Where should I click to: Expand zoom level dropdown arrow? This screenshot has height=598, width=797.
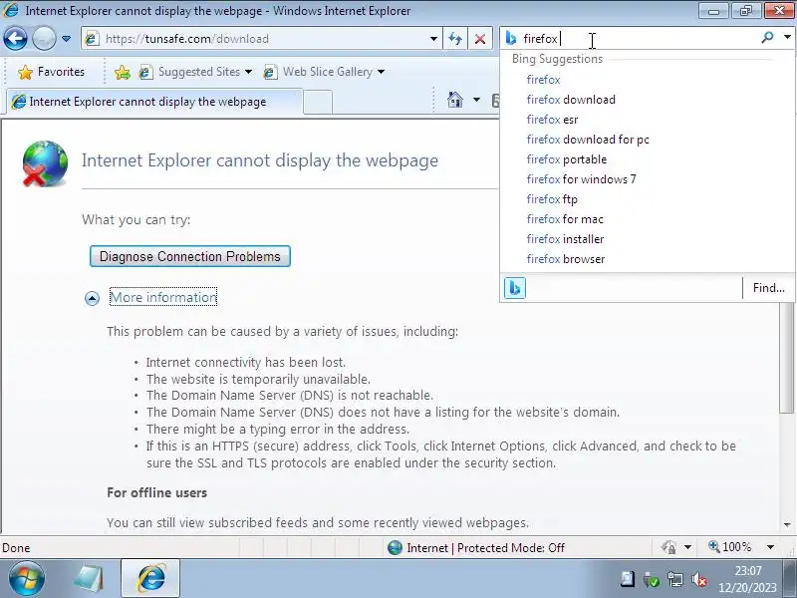click(770, 547)
